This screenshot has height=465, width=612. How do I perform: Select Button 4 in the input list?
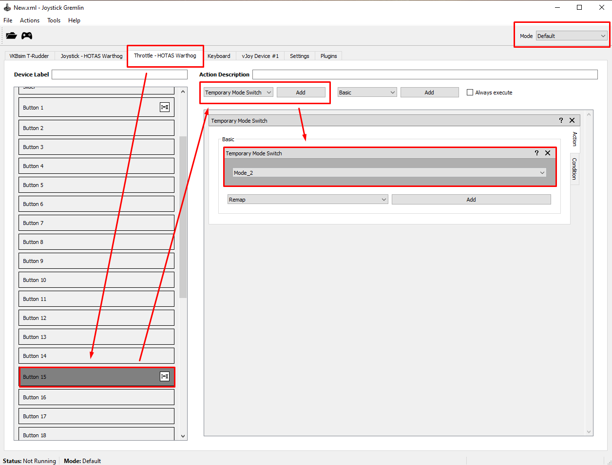point(96,166)
